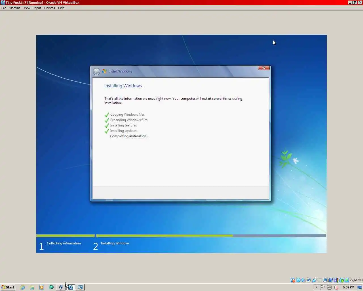Close the VirtualBox VM window

tap(360, 2)
